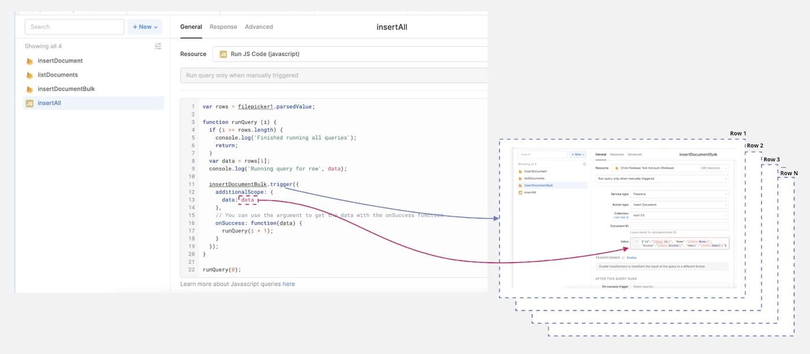Click the JS icon beside insertAll
The width and height of the screenshot is (810, 354).
(x=30, y=103)
